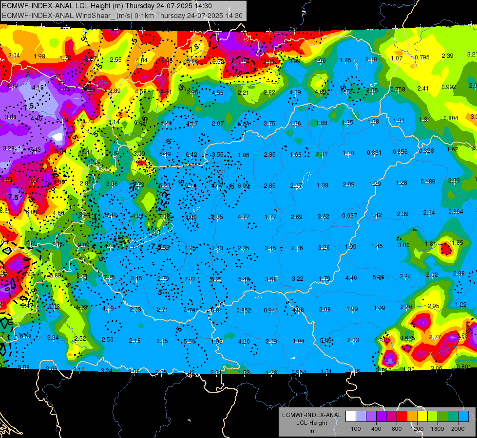
Task: Click wind shear value '0.852'
Action: [244, 310]
